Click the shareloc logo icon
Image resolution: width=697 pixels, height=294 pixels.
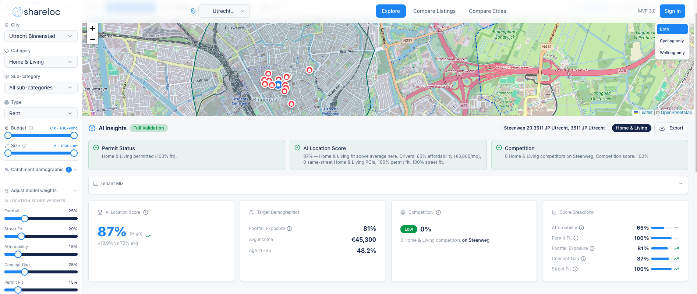tap(17, 12)
